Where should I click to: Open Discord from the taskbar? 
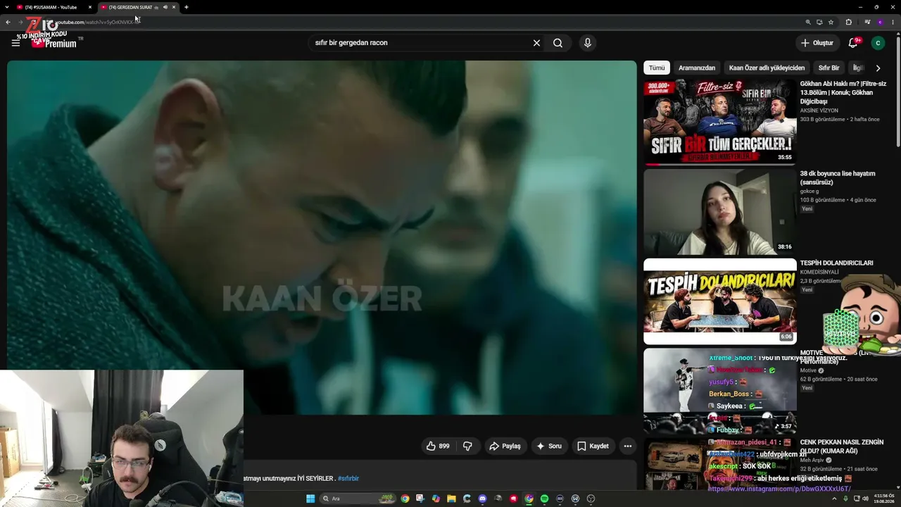tap(482, 499)
